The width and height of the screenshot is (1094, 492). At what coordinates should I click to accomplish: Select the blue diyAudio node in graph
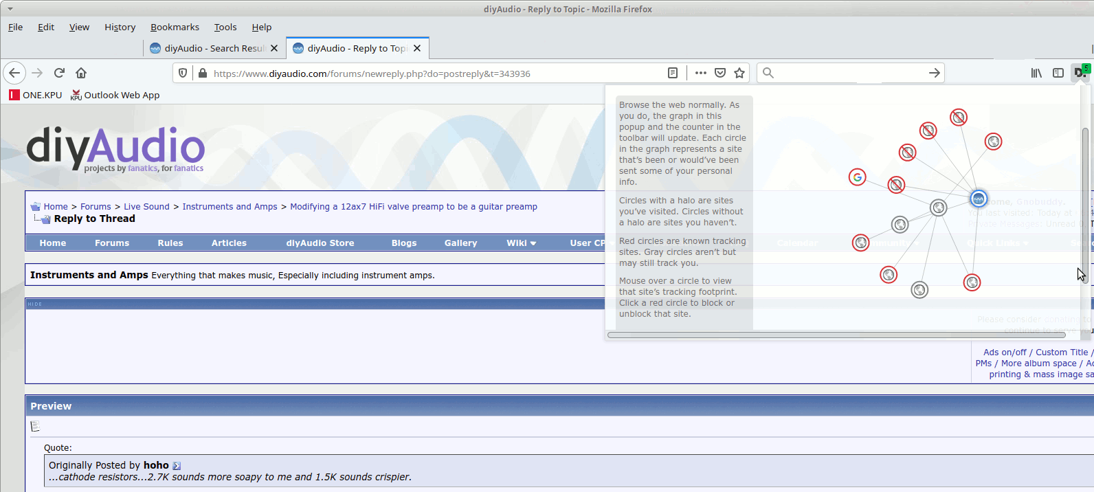click(x=979, y=199)
